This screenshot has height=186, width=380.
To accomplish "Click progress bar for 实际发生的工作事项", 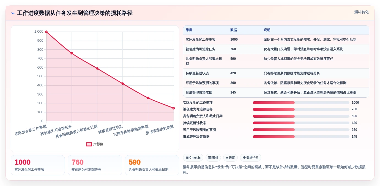I will (301, 103).
